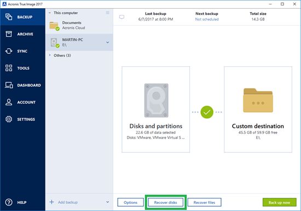Click the Backup overlapping-squares icon

click(9, 17)
